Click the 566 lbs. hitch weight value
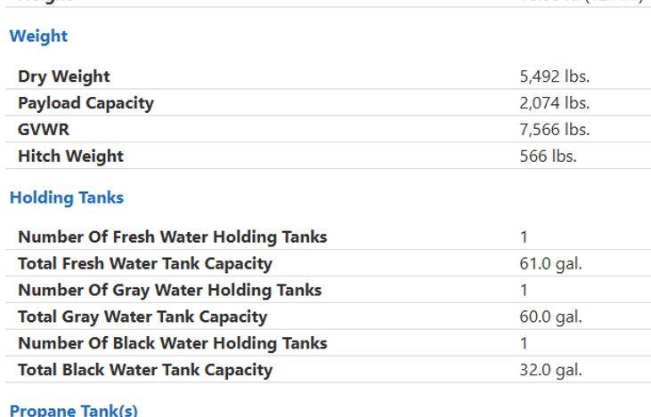Image resolution: width=651 pixels, height=417 pixels. 548,156
